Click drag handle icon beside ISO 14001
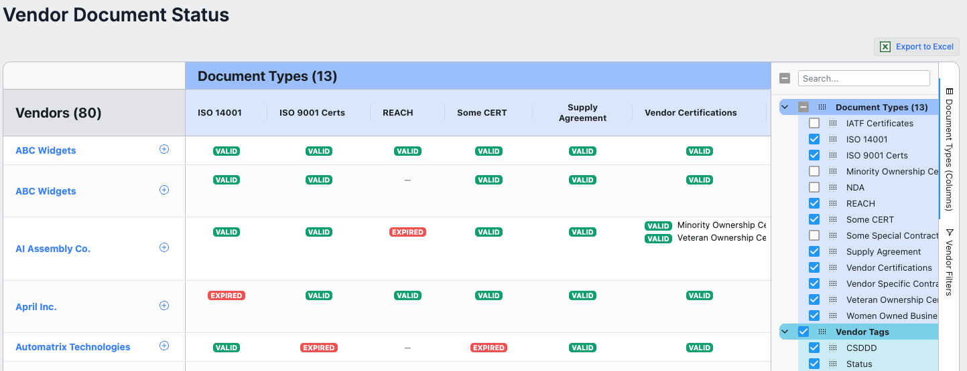Image resolution: width=967 pixels, height=371 pixels. tap(833, 139)
